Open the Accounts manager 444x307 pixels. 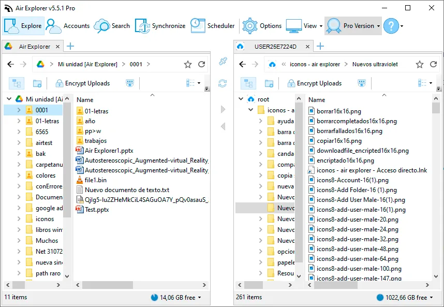tap(68, 26)
